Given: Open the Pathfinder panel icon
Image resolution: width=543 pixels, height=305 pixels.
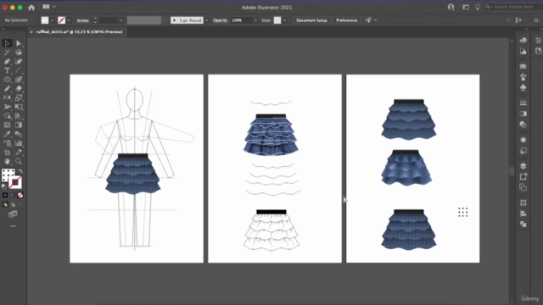Looking at the screenshot, I should pos(523,224).
